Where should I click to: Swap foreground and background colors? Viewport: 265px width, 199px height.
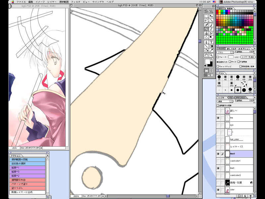coord(212,60)
